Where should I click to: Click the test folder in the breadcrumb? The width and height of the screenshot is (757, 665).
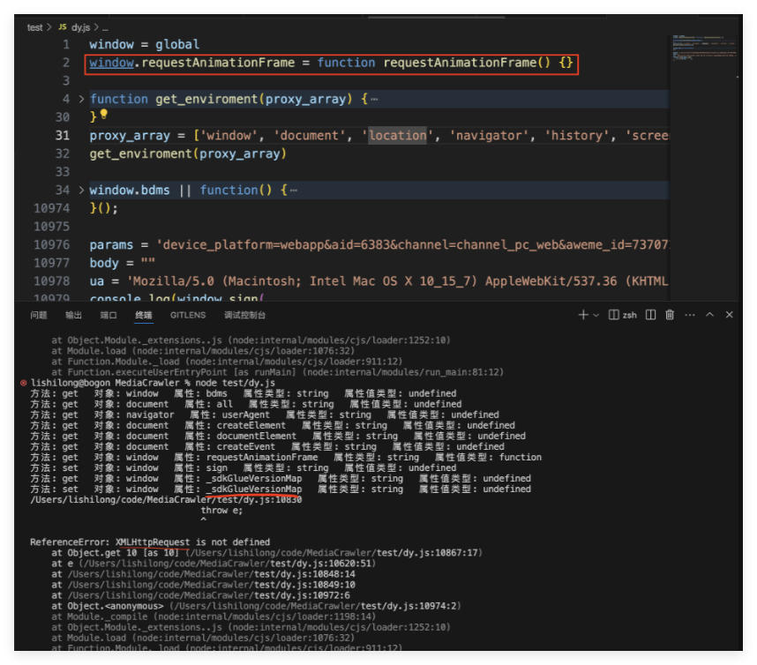coord(34,27)
